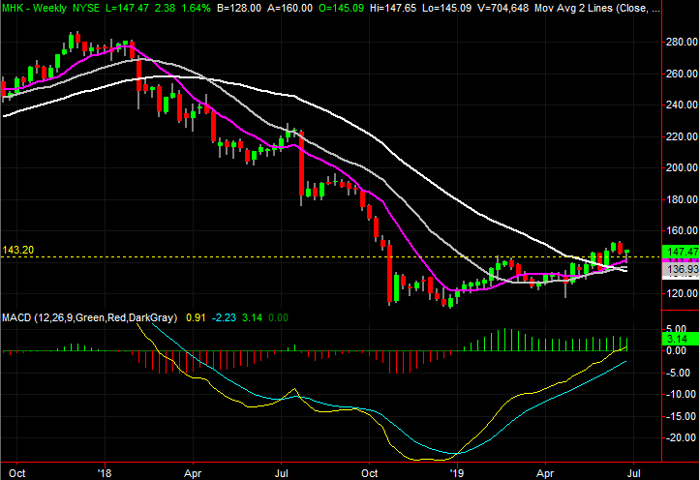Click the '19 year marker on time axis
The image size is (700, 480).
456,474
